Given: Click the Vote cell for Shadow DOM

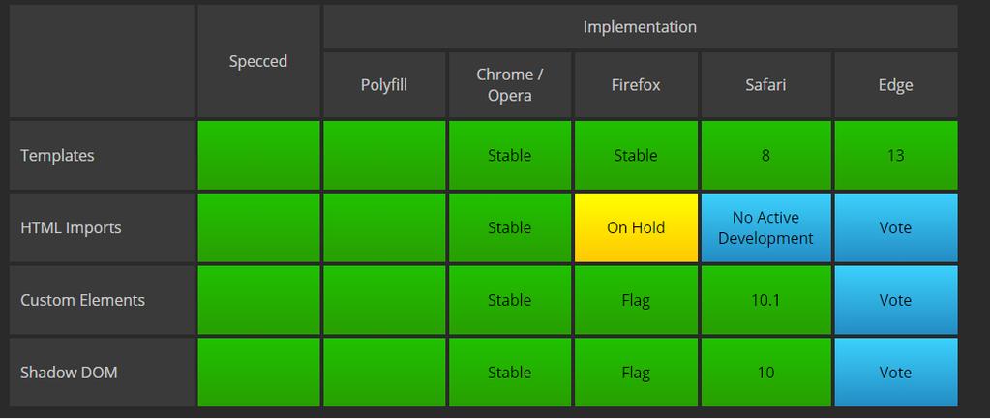Looking at the screenshot, I should [895, 373].
